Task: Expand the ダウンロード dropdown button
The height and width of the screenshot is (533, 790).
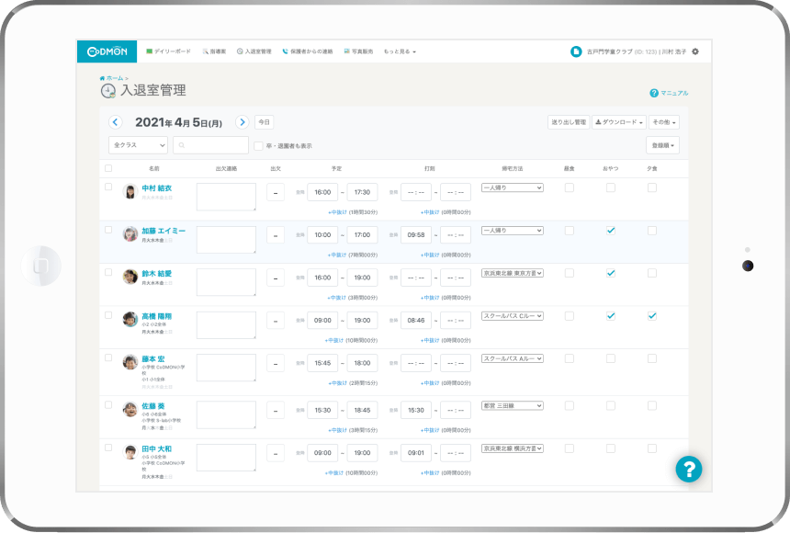Action: (x=618, y=121)
